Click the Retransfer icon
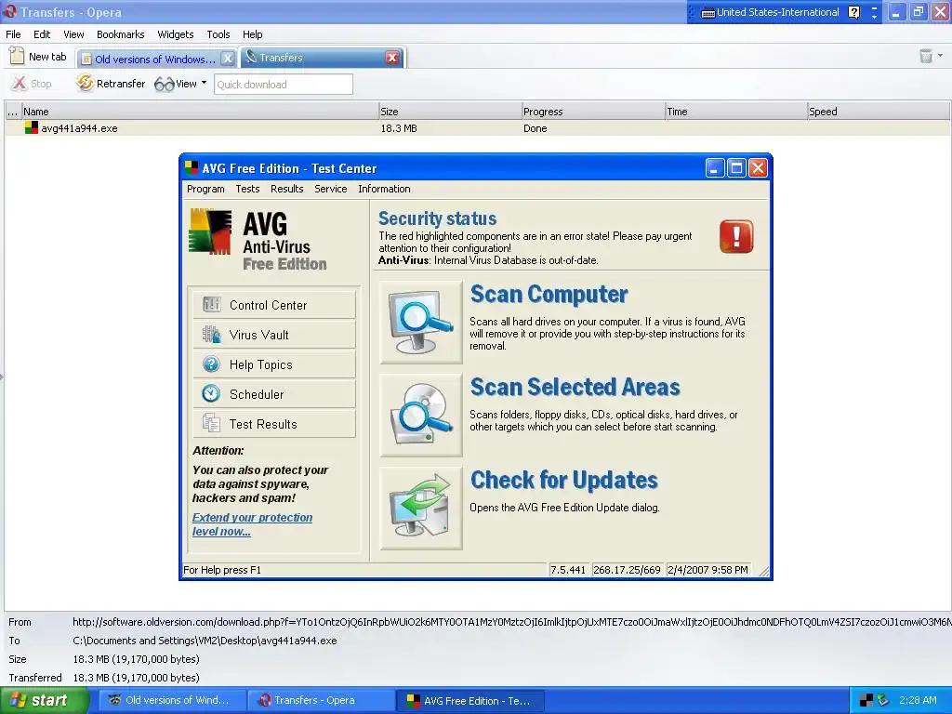 pyautogui.click(x=85, y=83)
